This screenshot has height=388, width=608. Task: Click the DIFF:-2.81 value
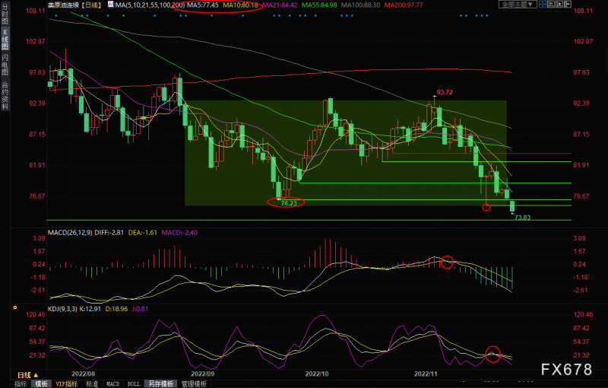(109, 232)
